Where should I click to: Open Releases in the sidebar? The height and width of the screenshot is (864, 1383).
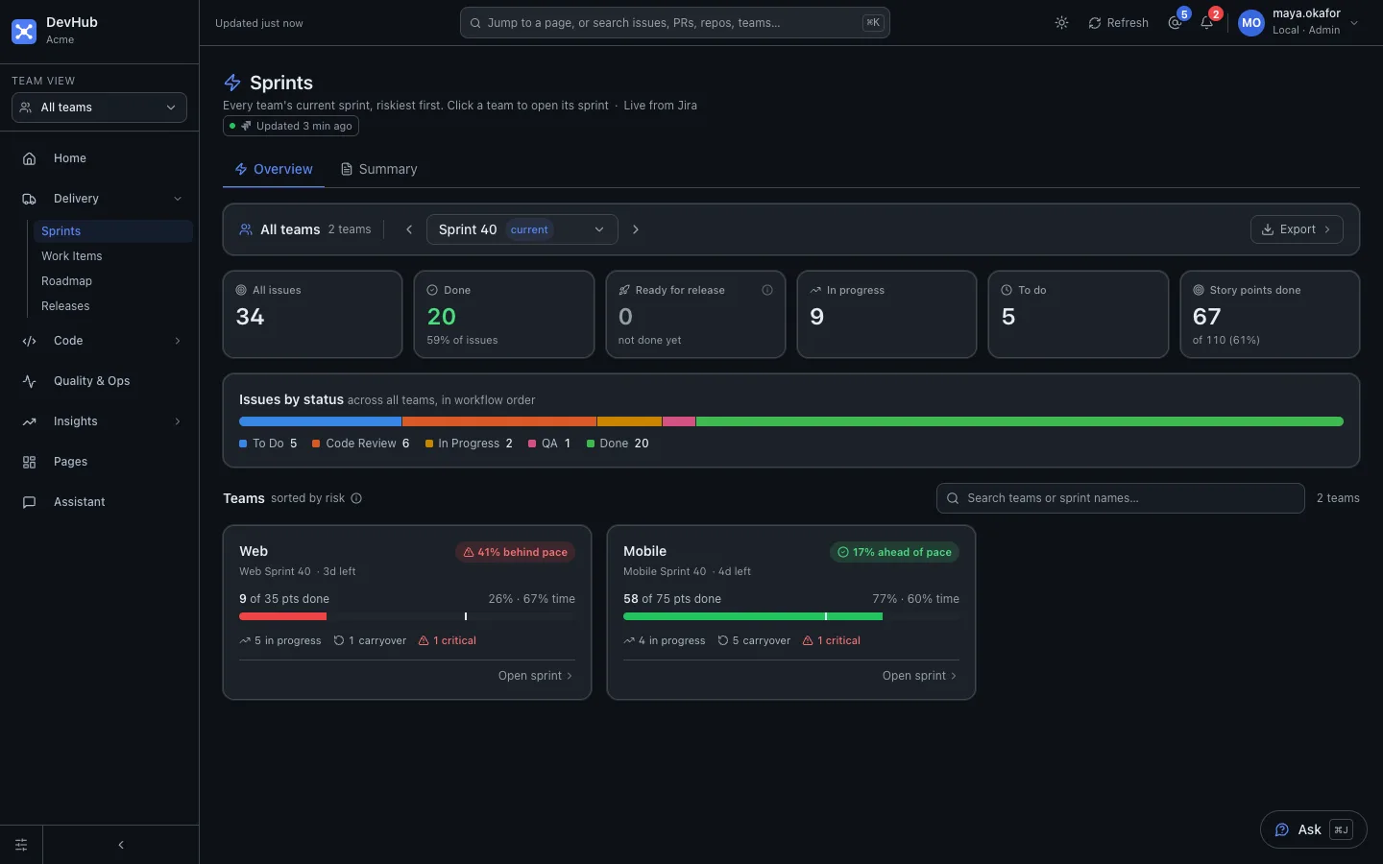coord(111,306)
